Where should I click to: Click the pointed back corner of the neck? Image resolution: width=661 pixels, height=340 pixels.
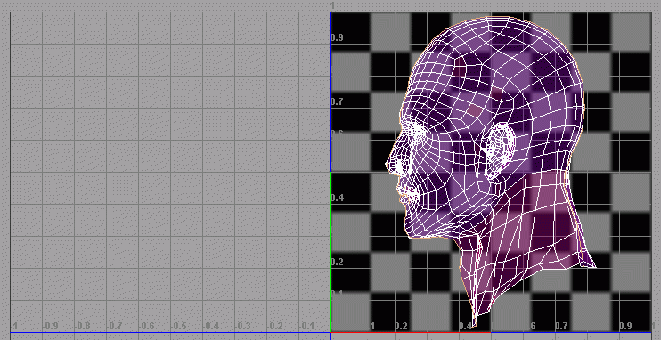pyautogui.click(x=592, y=263)
